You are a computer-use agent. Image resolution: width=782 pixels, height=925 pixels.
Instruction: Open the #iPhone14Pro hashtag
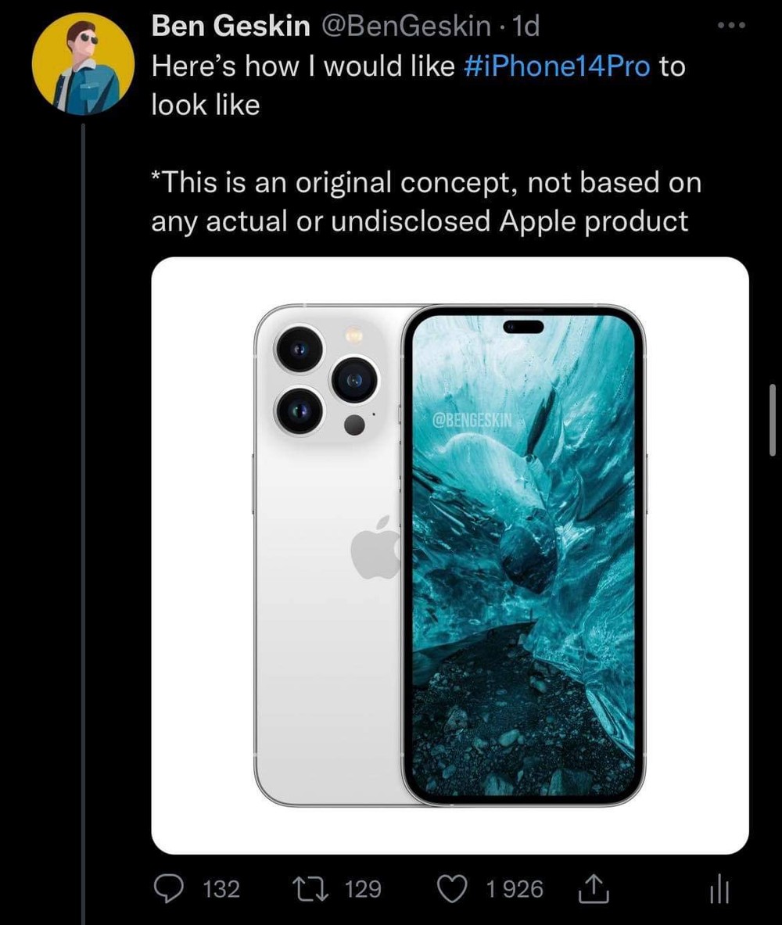point(557,66)
